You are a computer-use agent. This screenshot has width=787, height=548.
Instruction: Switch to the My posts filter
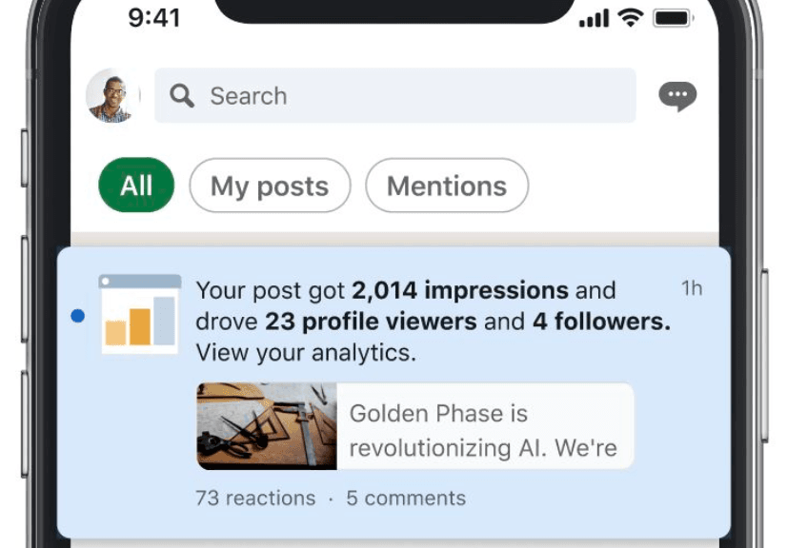[270, 186]
